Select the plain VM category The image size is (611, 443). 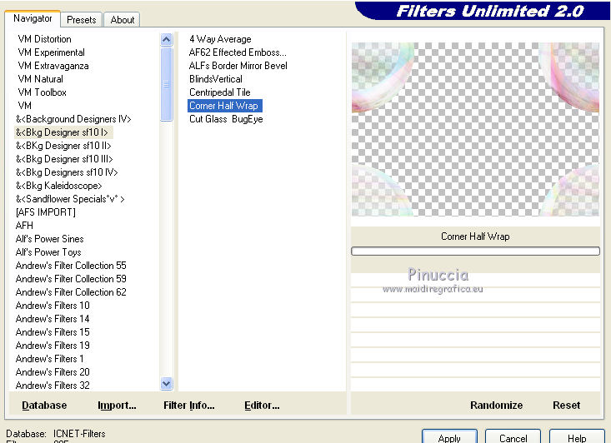24,106
